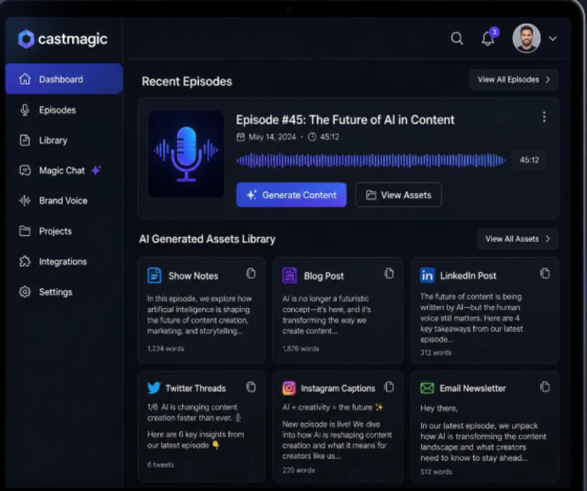Viewport: 587px width, 491px height.
Task: Open Episode #45 title
Action: pyautogui.click(x=345, y=120)
